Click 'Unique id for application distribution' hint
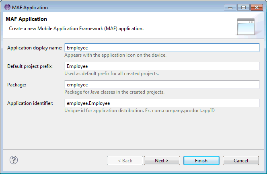267x174 pixels. [140, 111]
